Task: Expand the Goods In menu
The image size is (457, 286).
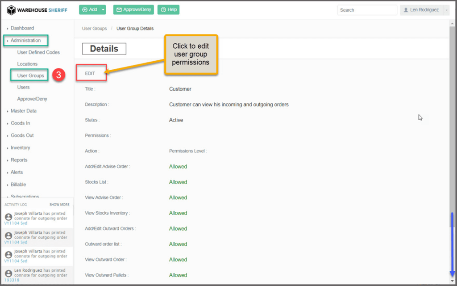Action: 21,123
